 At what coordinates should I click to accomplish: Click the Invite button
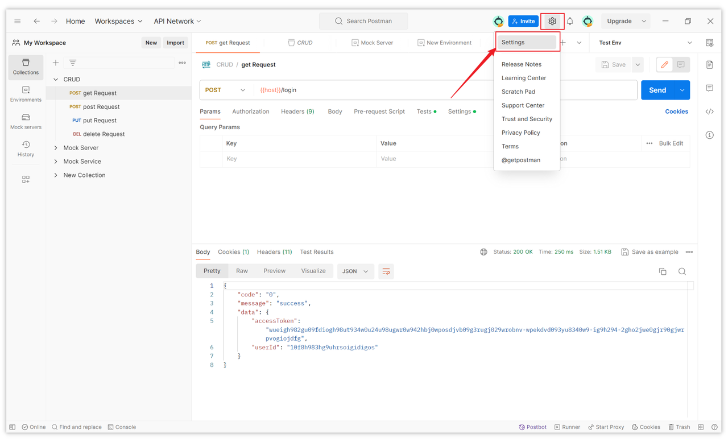pyautogui.click(x=523, y=21)
